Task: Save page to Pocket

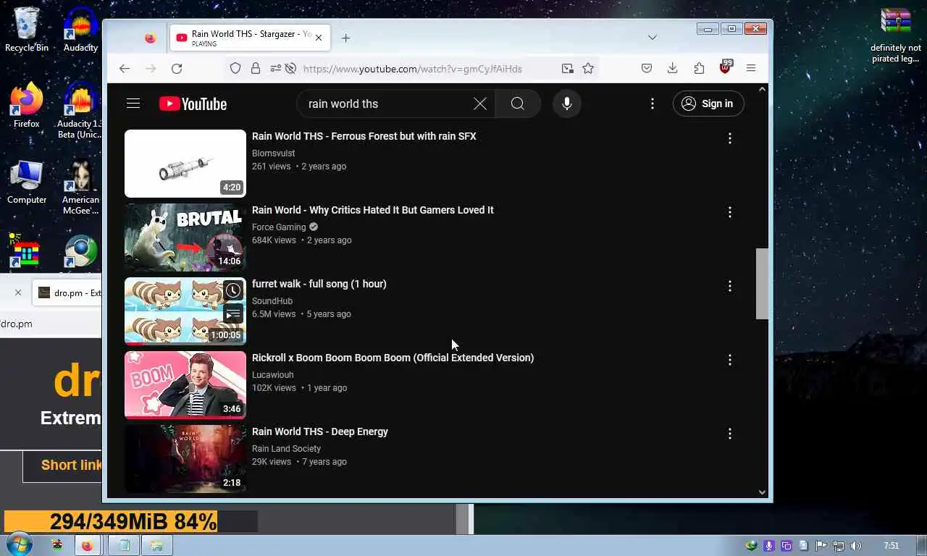Action: [x=647, y=68]
